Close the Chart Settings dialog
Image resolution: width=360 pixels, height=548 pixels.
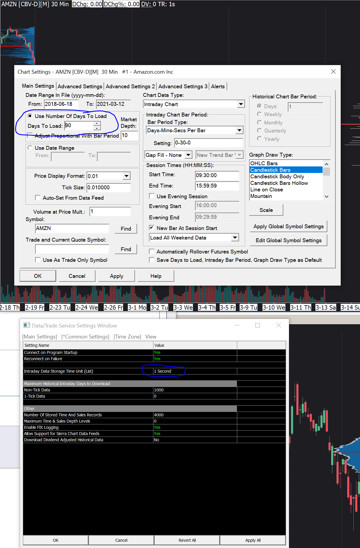[333, 72]
